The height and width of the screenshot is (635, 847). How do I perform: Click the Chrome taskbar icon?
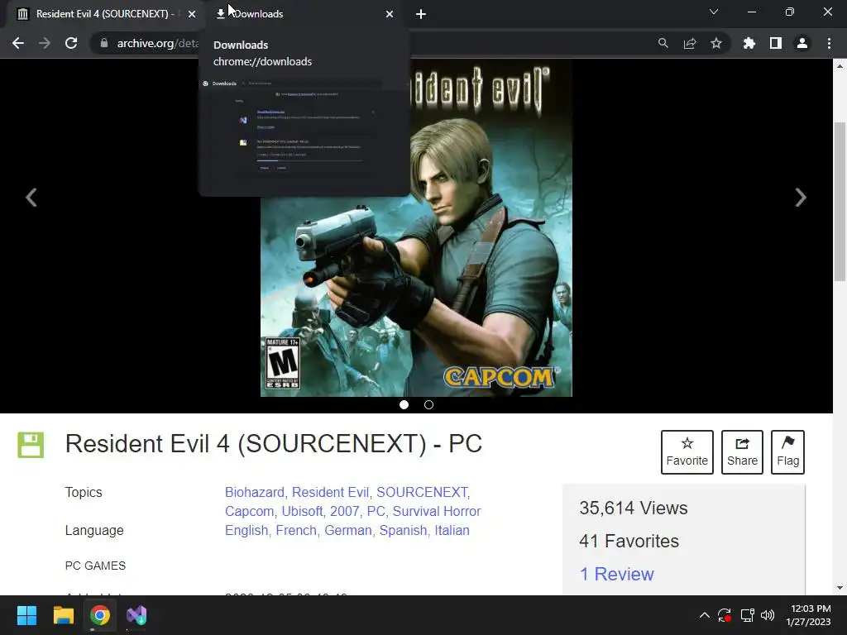[100, 615]
